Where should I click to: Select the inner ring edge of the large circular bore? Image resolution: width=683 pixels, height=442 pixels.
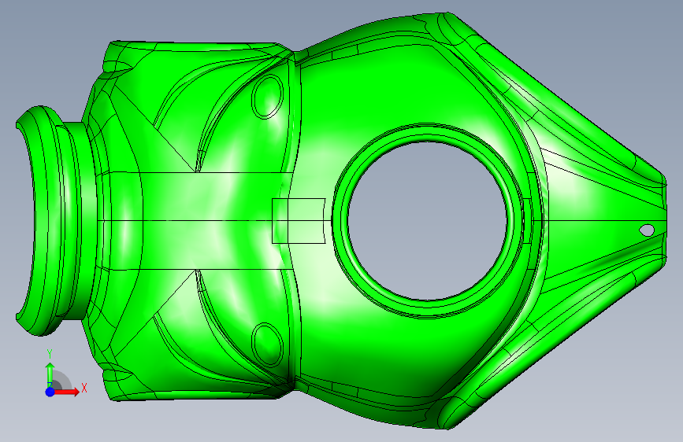pyautogui.click(x=429, y=221)
